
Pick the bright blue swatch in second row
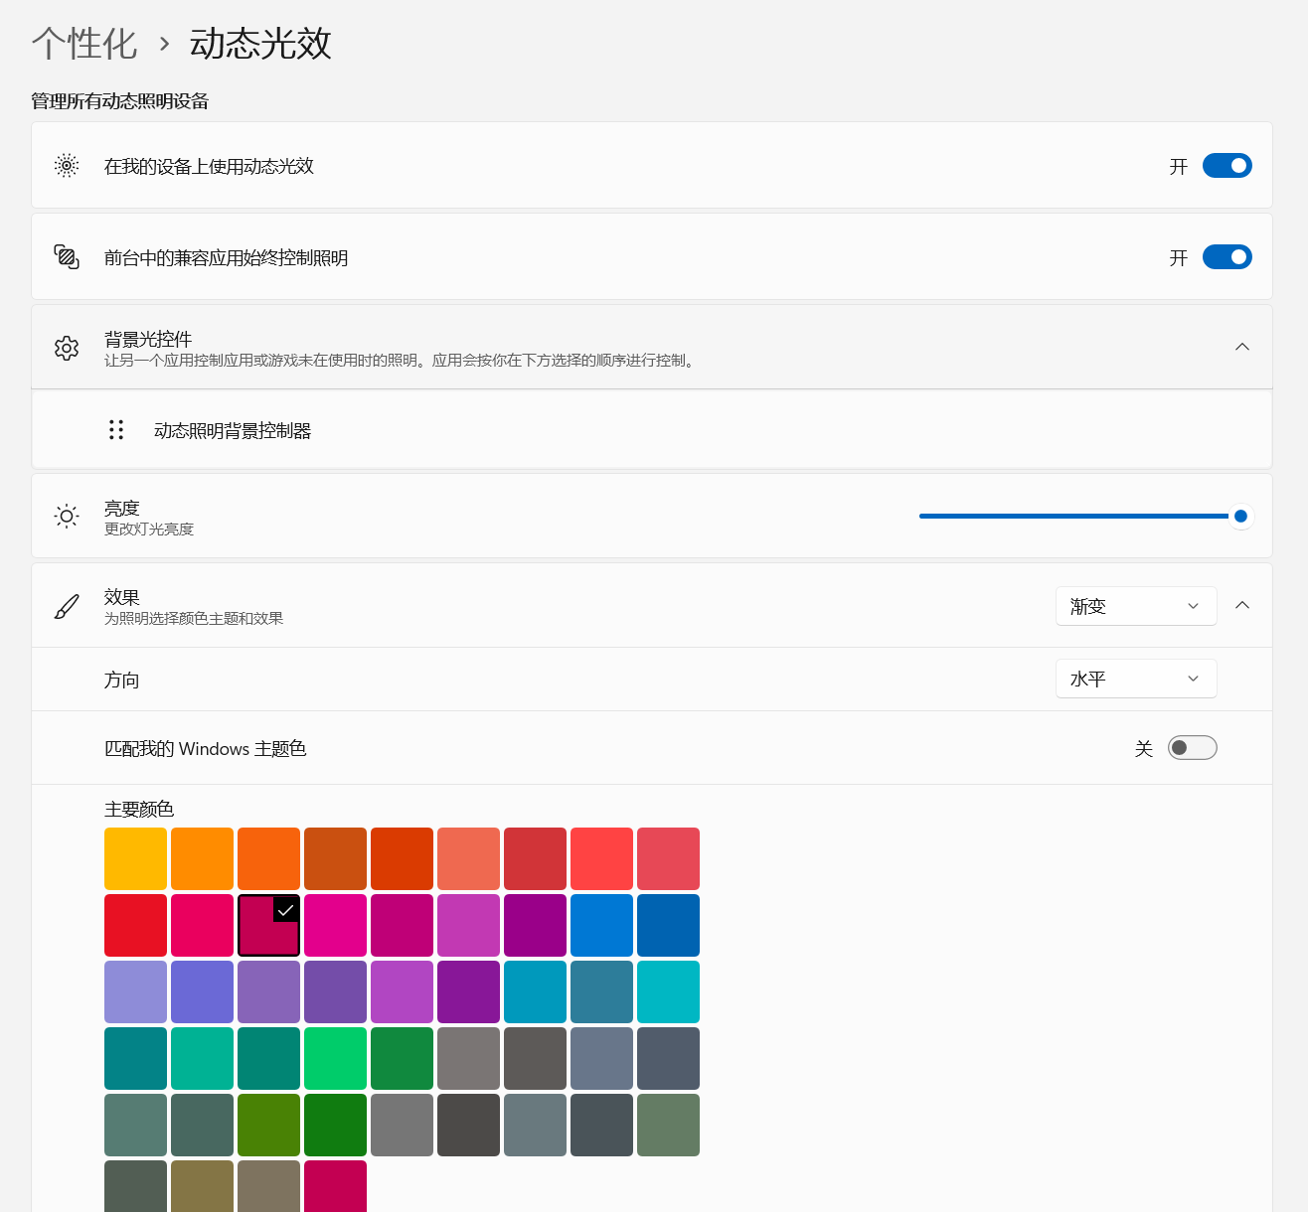point(601,925)
